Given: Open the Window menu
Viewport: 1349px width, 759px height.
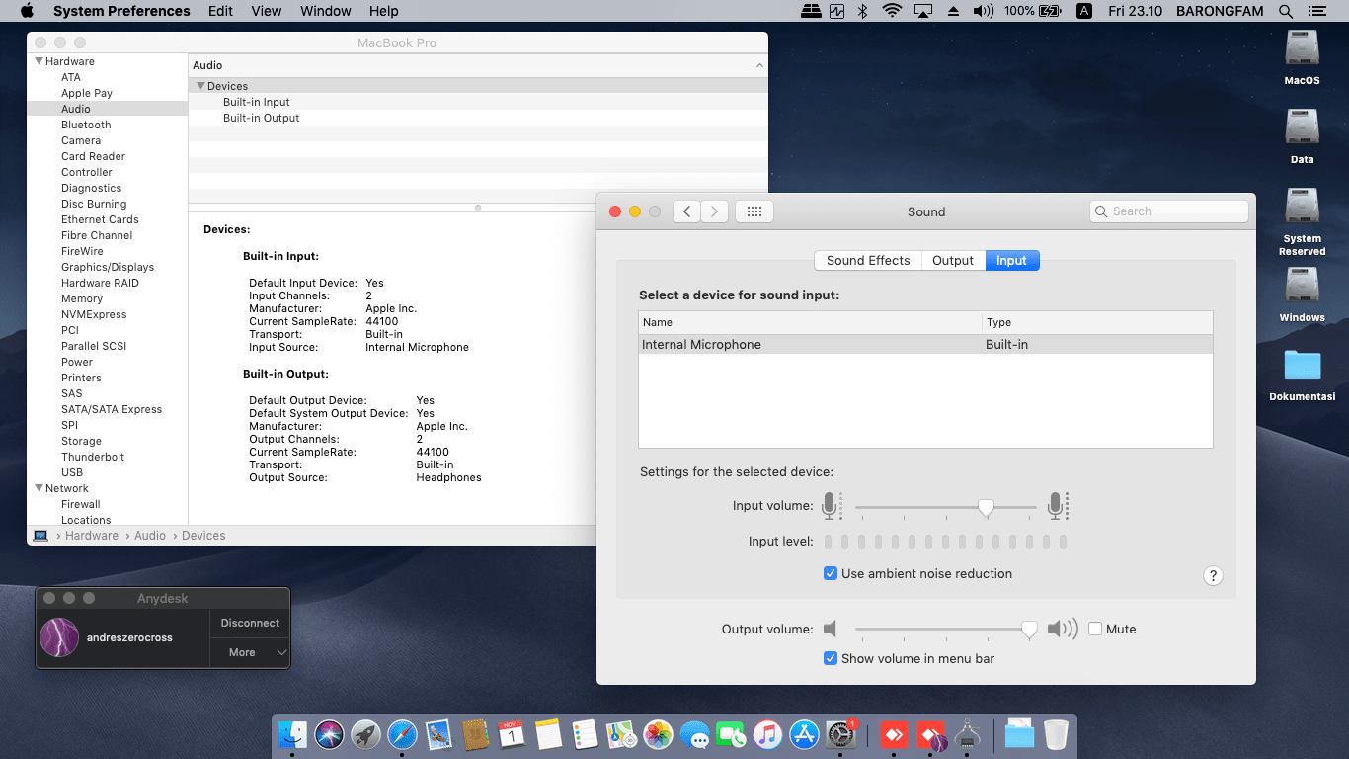Looking at the screenshot, I should pyautogui.click(x=325, y=11).
